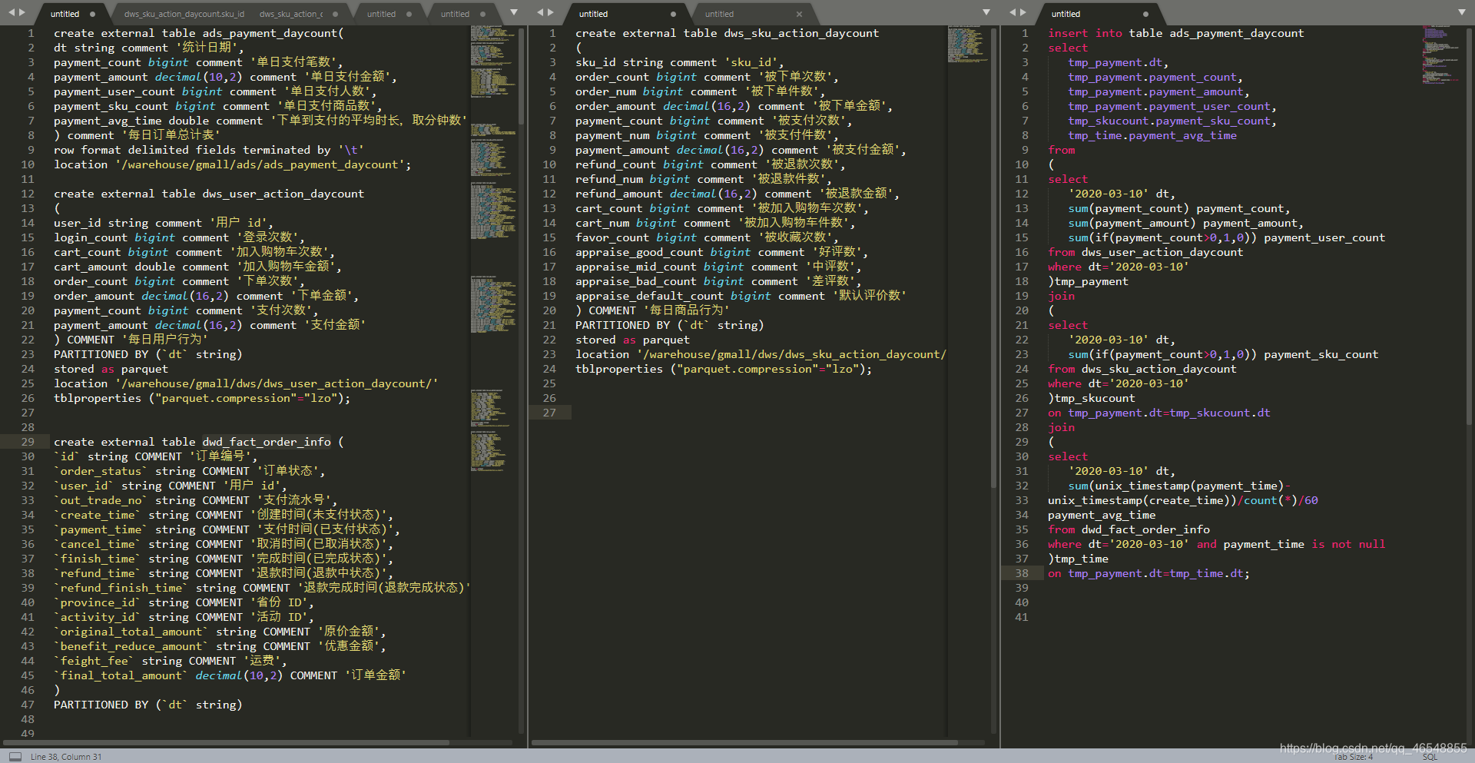1475x763 pixels.
Task: Click 'from dws_sku_action_daycount' in the right pane
Action: click(1142, 369)
